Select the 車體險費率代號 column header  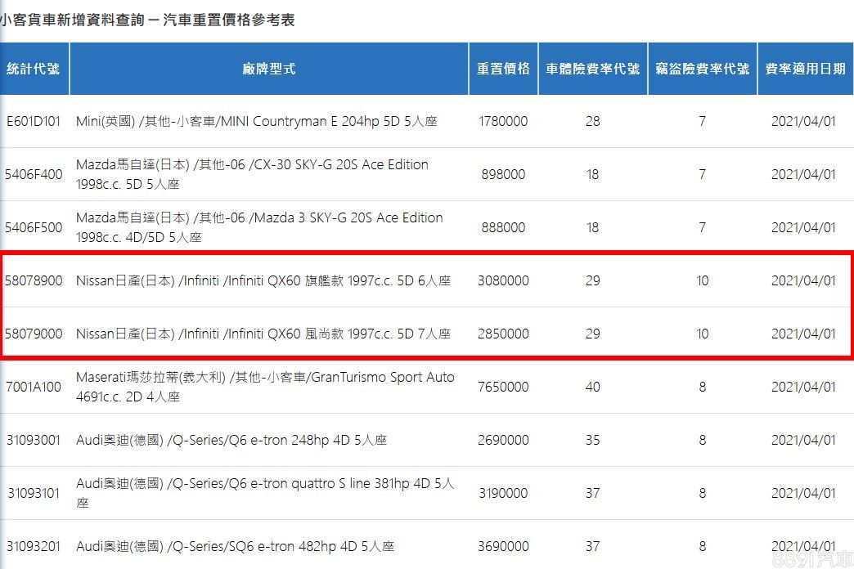(593, 69)
